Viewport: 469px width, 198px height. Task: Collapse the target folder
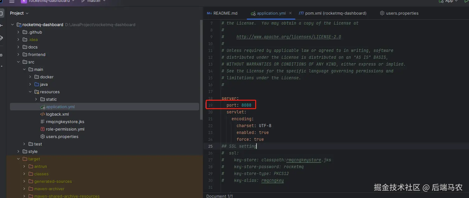point(18,159)
